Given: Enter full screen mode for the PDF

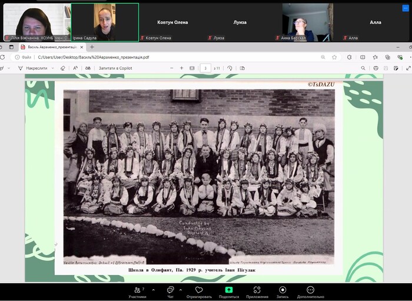Looking at the screenshot, I should pos(408,68).
